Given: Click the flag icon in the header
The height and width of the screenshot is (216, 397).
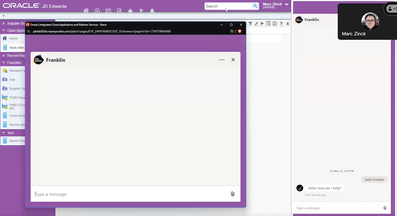Looking at the screenshot, I should (x=142, y=11).
